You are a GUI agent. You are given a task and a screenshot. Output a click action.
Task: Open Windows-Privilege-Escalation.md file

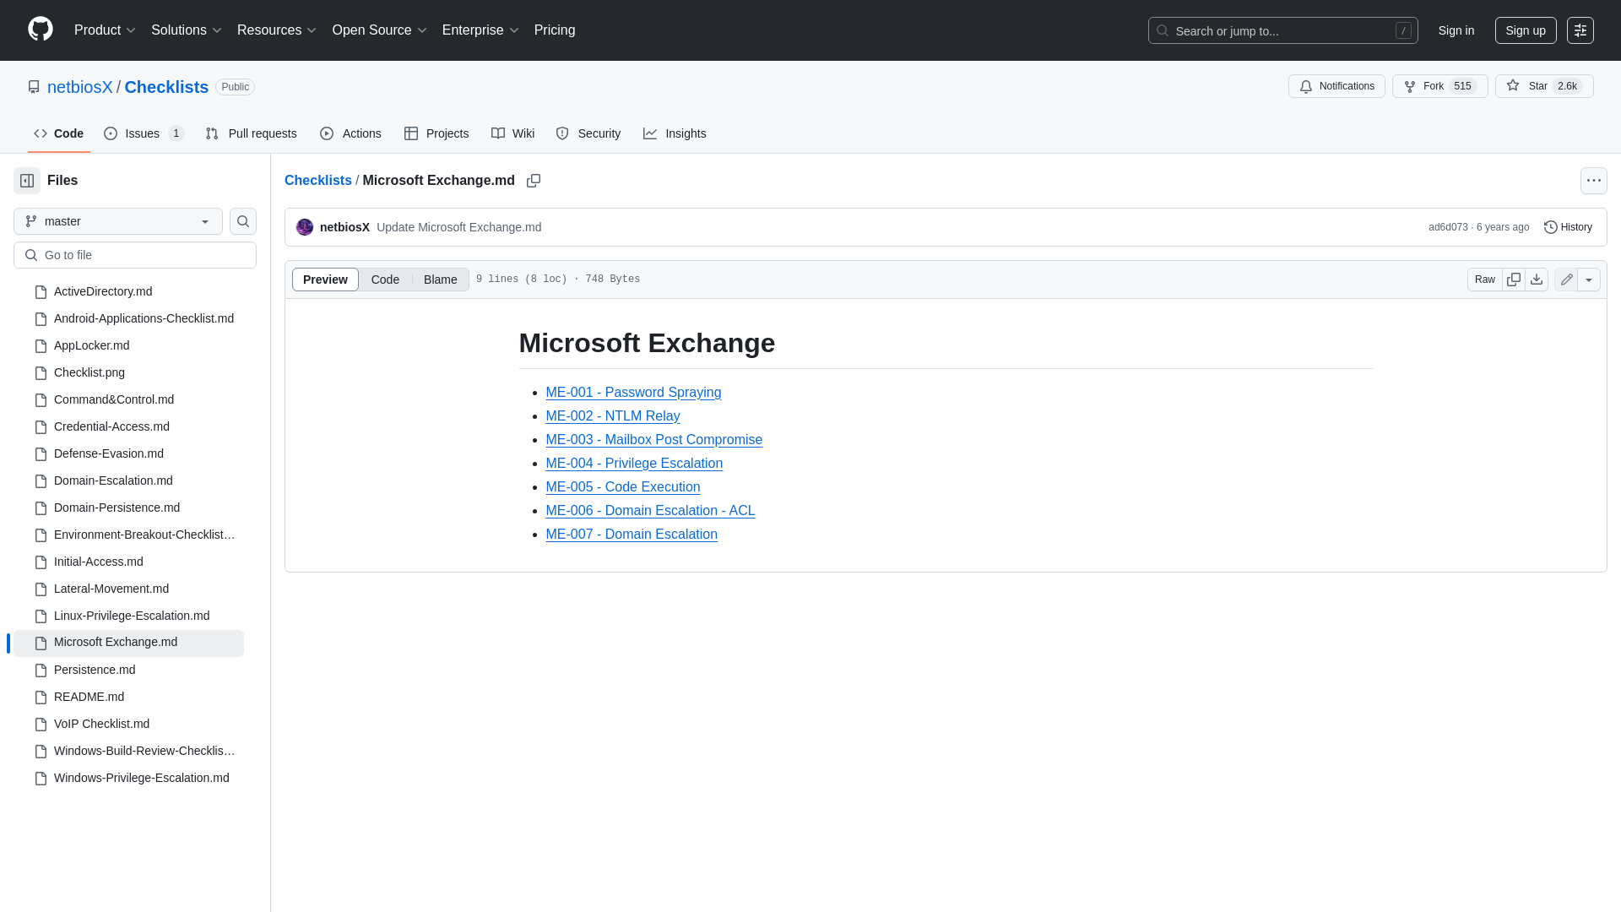(x=128, y=779)
